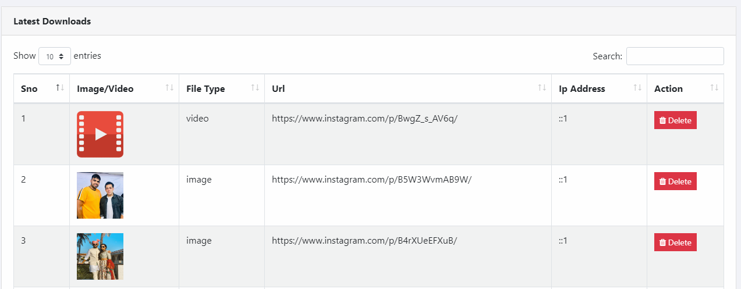
Task: Click the Latest Downloads panel heading
Action: pyautogui.click(x=52, y=22)
